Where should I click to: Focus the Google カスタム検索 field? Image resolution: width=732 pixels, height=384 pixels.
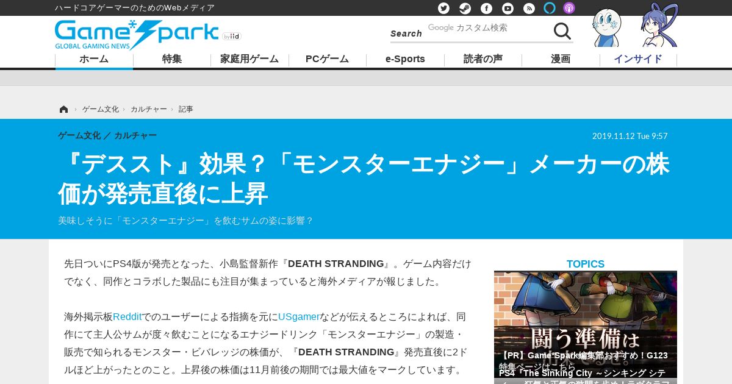pyautogui.click(x=488, y=28)
